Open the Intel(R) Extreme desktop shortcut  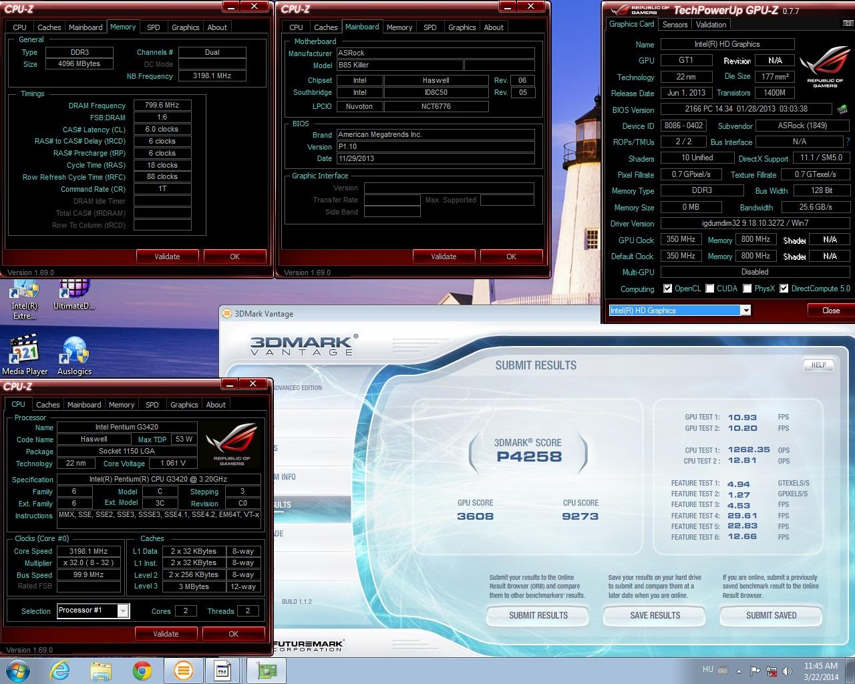point(25,299)
